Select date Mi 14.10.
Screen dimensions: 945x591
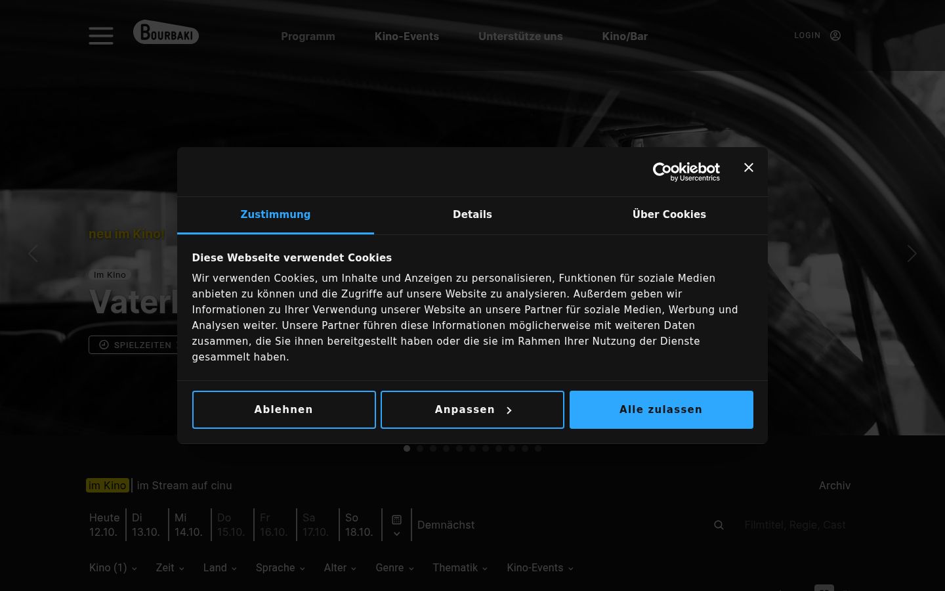pyautogui.click(x=188, y=525)
